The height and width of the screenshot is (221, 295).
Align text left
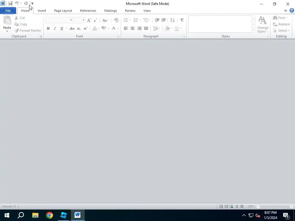point(126,28)
